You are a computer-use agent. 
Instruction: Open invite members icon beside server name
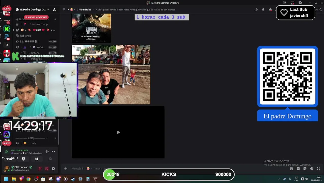54,10
